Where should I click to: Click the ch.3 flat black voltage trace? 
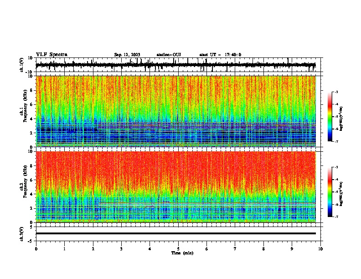pyautogui.click(x=176, y=233)
